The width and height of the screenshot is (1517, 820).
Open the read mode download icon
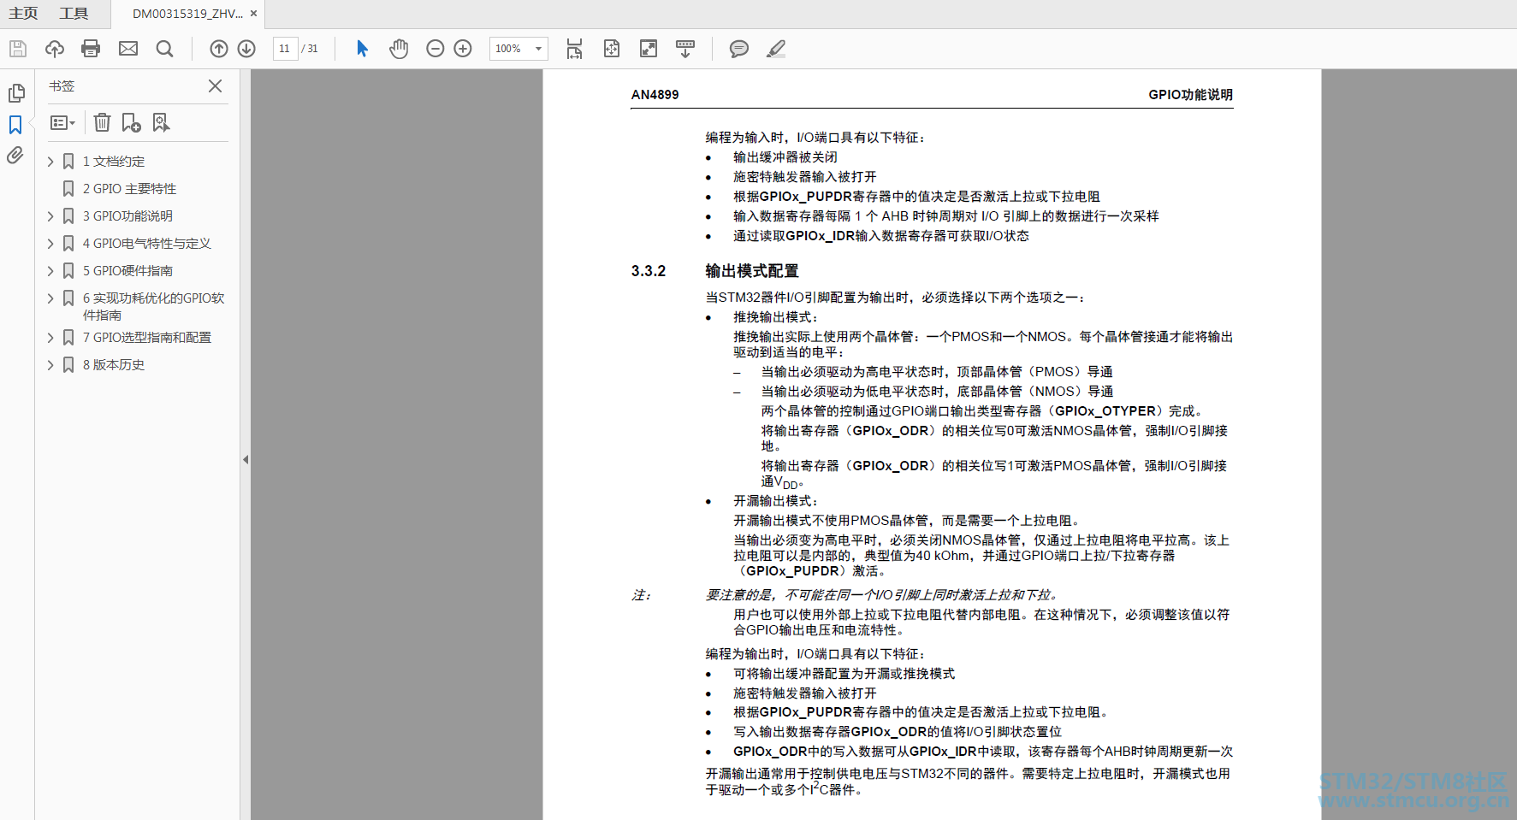coord(685,49)
